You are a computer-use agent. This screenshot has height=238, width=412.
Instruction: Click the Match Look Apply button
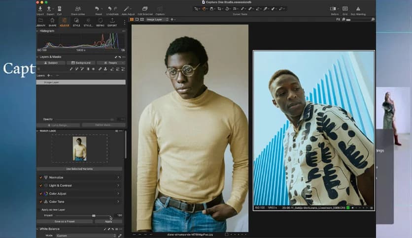coord(108,222)
